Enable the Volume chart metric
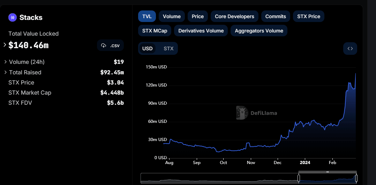 pyautogui.click(x=172, y=16)
